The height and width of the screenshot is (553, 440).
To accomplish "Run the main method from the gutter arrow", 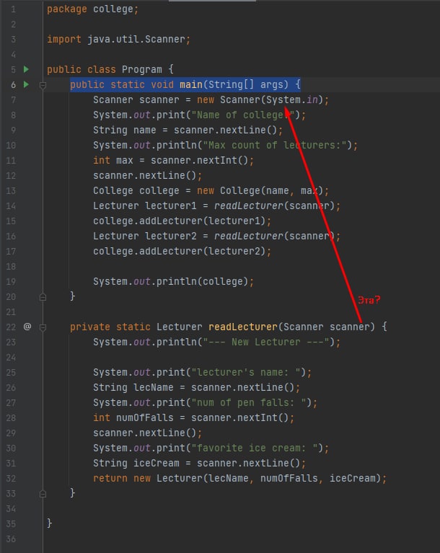I will 26,84.
